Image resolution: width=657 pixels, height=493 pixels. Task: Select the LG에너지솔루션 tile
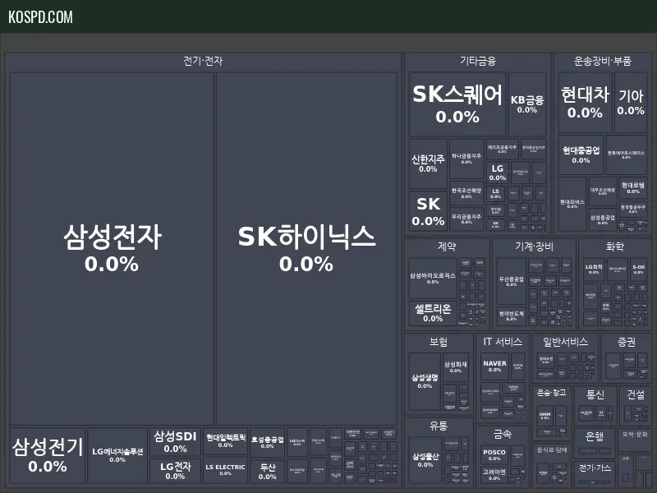point(117,455)
